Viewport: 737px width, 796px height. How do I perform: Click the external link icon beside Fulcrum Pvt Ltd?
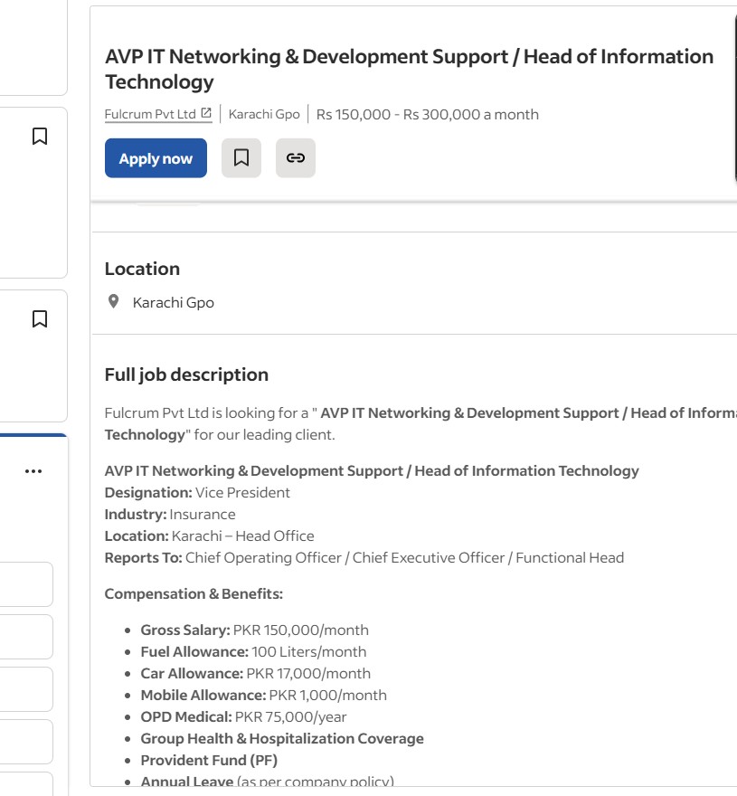[206, 114]
